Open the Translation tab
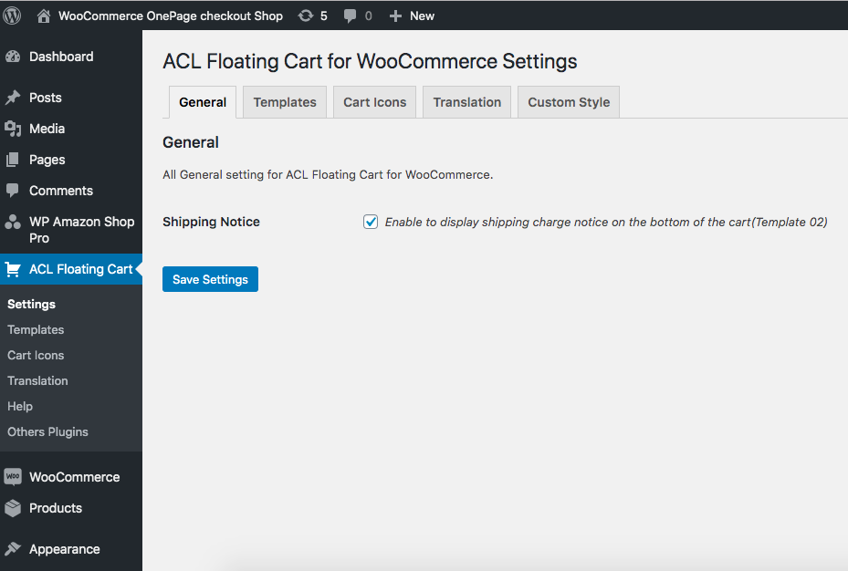 466,102
